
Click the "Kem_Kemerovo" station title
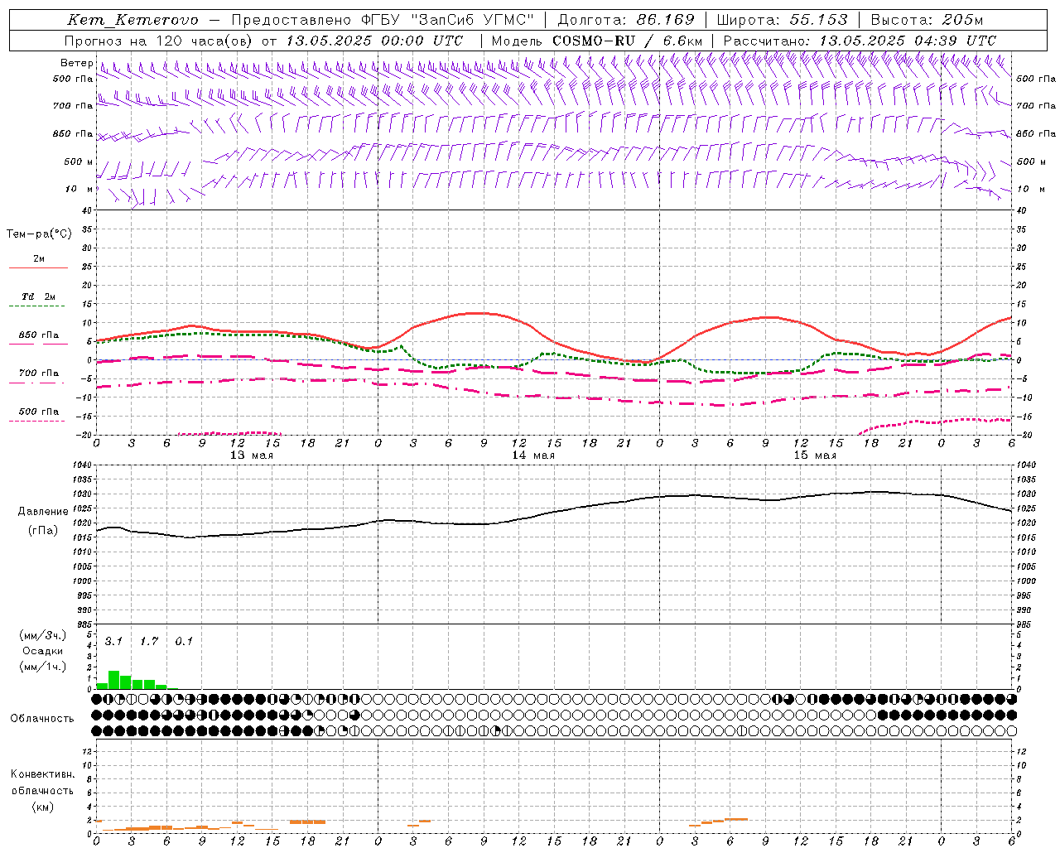tap(132, 20)
